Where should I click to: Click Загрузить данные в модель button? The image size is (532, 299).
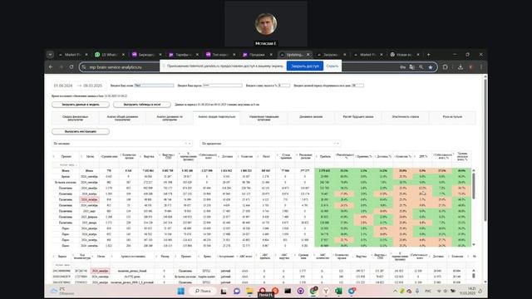(x=81, y=105)
